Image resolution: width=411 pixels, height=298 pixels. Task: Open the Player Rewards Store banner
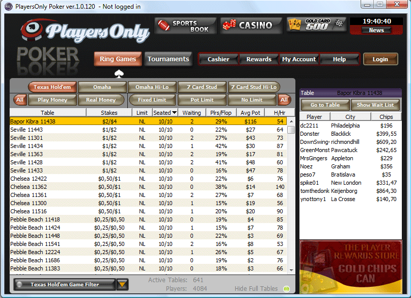[x=351, y=266]
